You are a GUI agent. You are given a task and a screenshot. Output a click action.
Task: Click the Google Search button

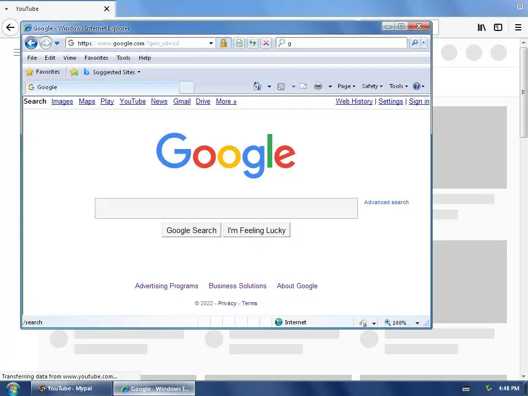click(x=191, y=230)
